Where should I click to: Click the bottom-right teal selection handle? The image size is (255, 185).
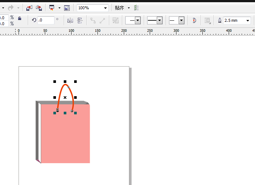76,113
